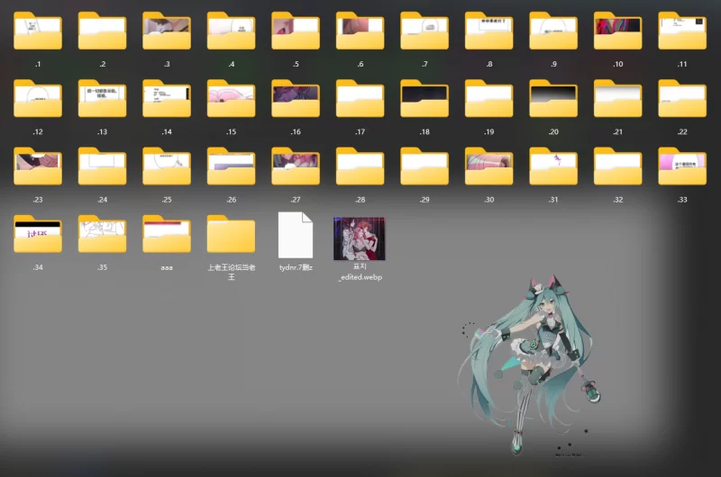Select the .23 folder icon
721x477 pixels.
pos(38,166)
